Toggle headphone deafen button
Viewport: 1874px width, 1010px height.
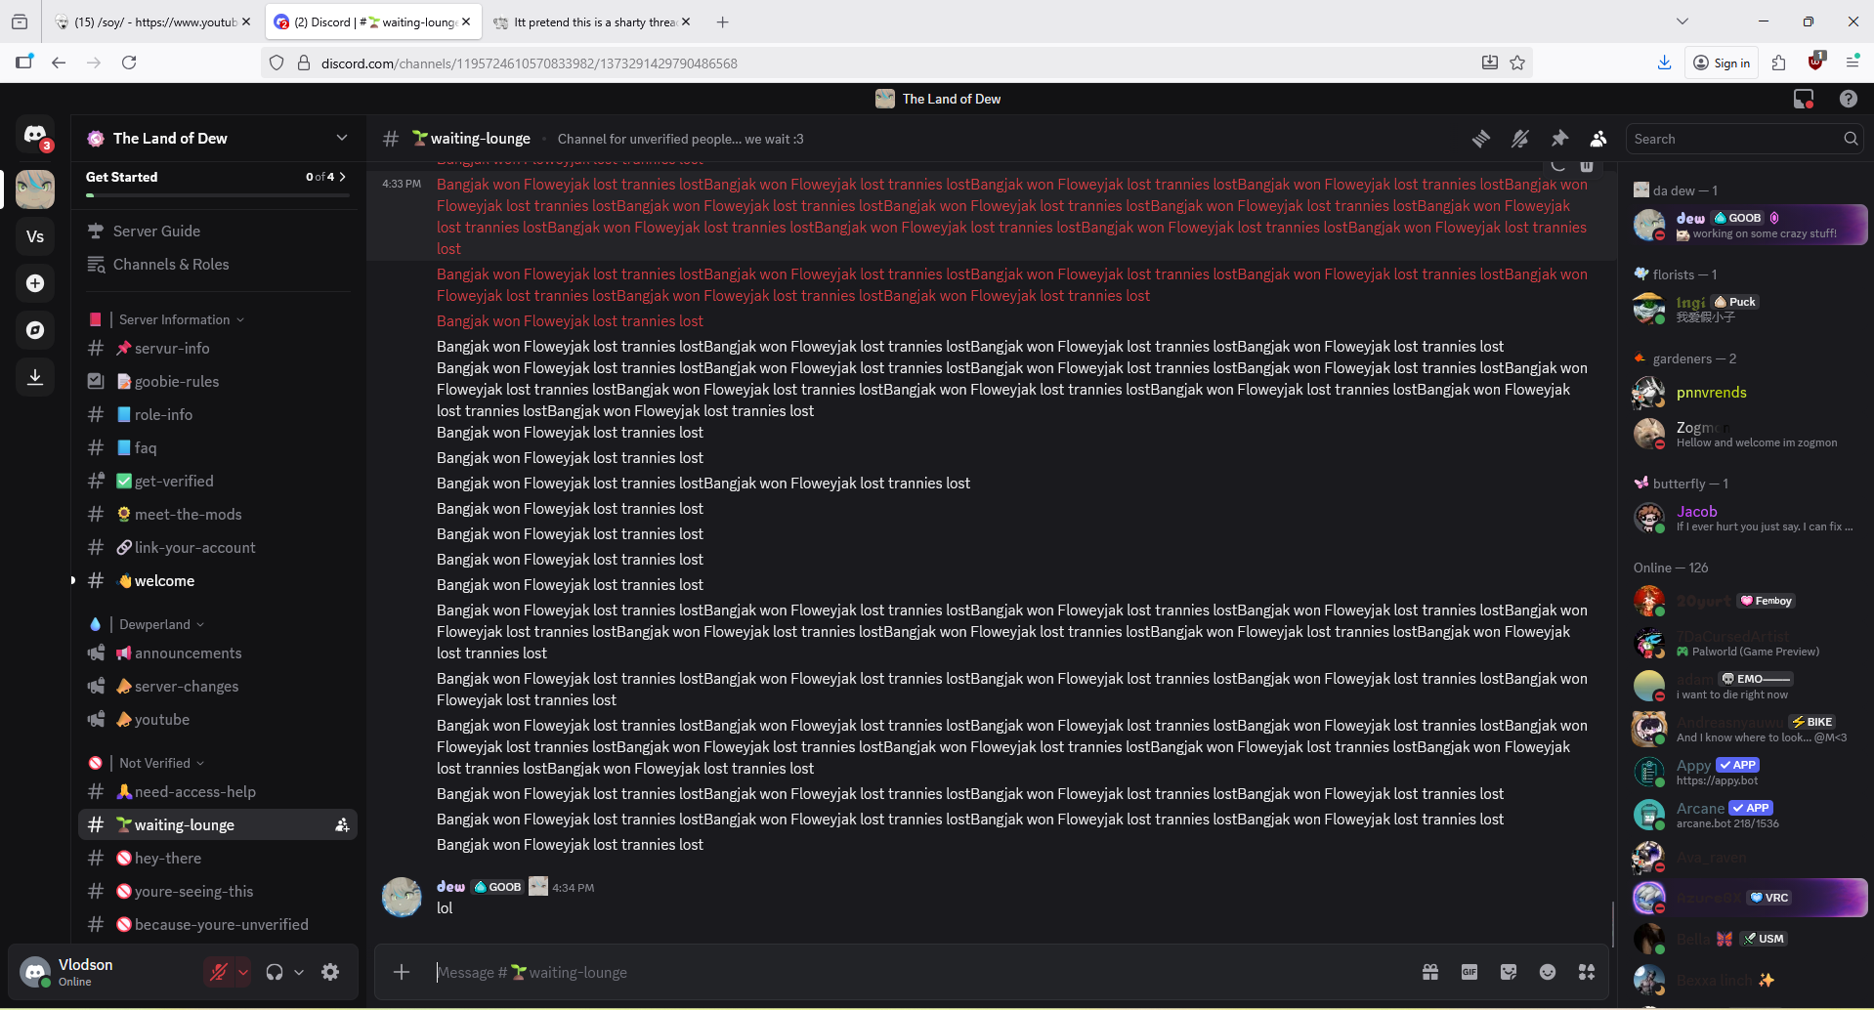point(275,972)
